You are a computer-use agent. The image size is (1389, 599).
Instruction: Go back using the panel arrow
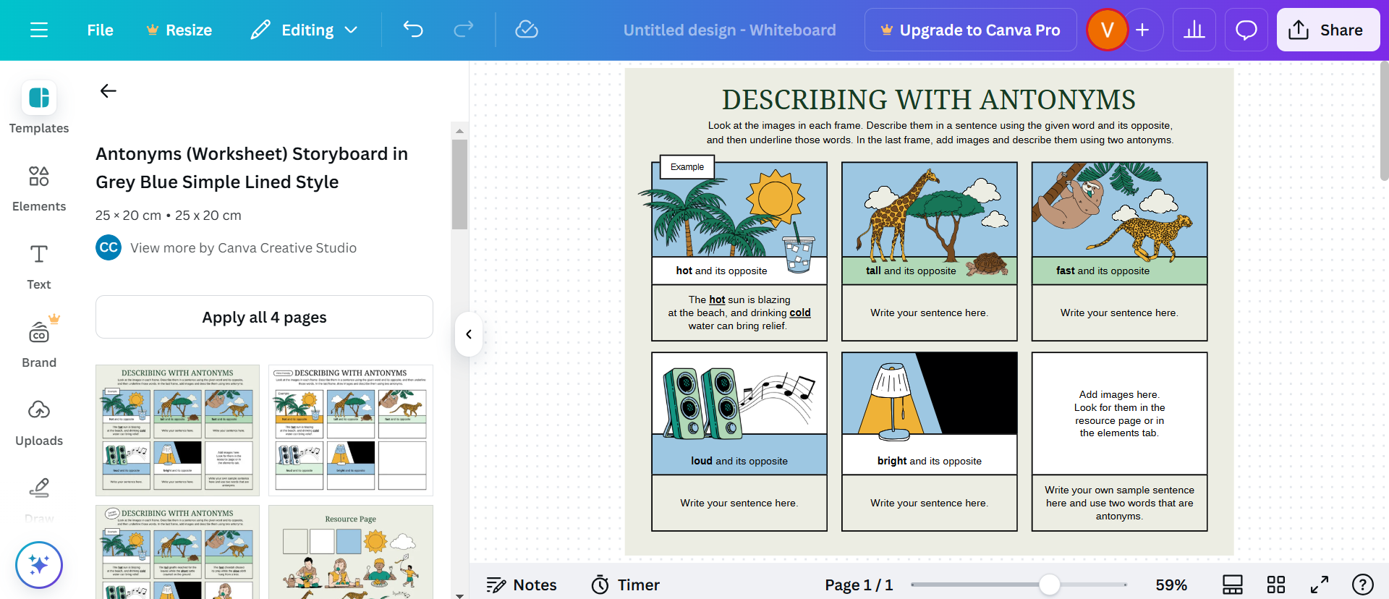click(x=109, y=91)
